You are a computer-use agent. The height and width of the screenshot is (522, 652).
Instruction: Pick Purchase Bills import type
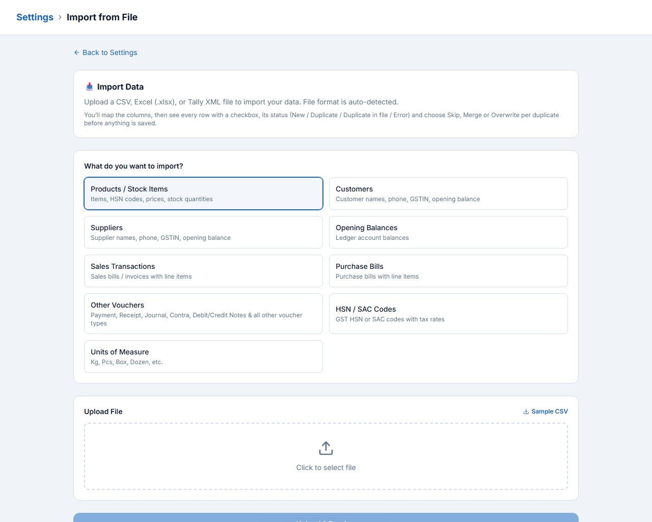(448, 271)
